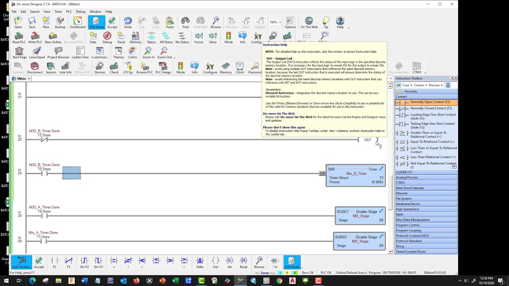Select Normally Closed Contact (F3) in the toolbox

[426, 108]
